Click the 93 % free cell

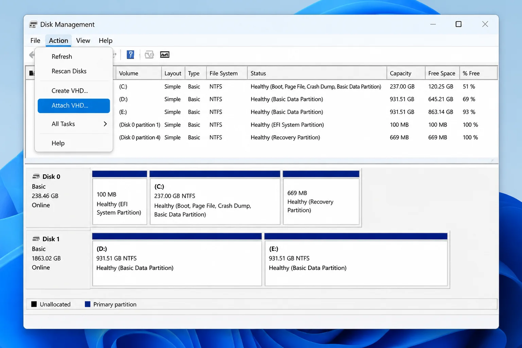[469, 112]
